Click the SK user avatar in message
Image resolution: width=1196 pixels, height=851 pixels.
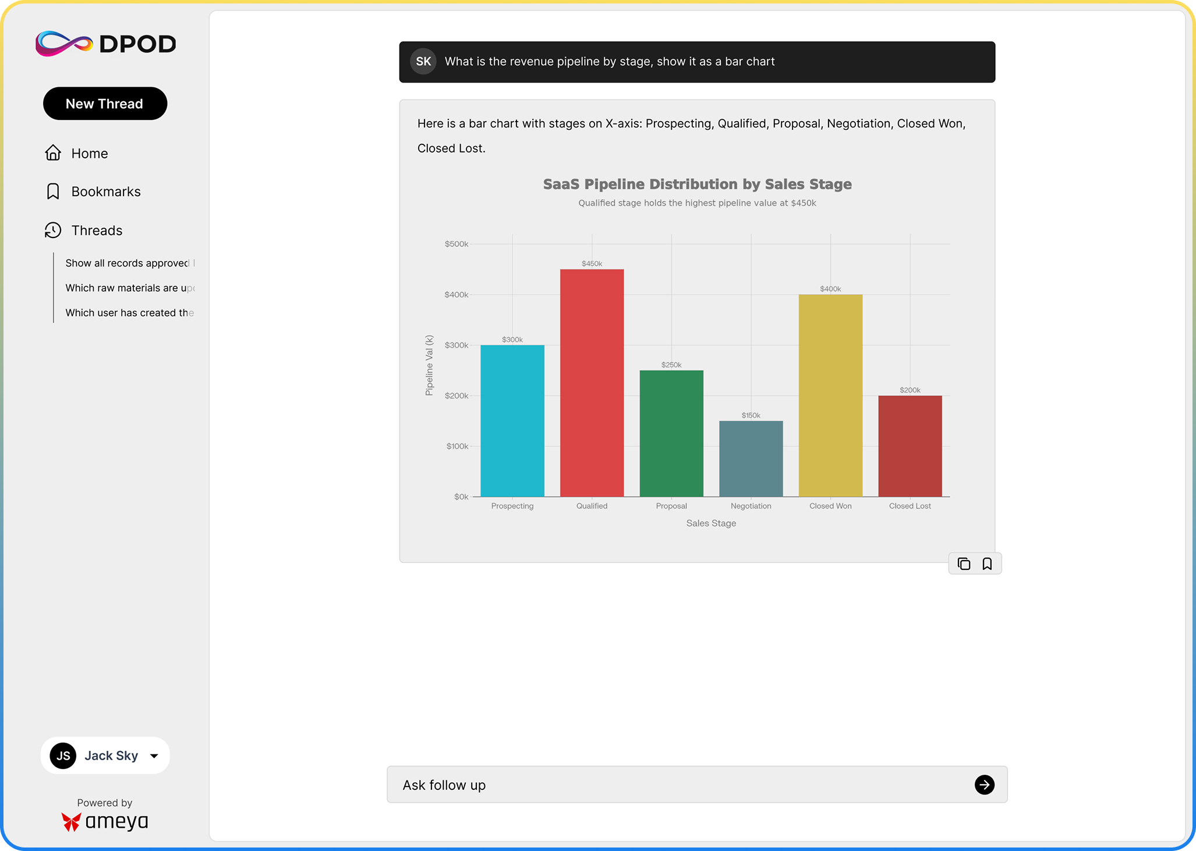coord(423,62)
